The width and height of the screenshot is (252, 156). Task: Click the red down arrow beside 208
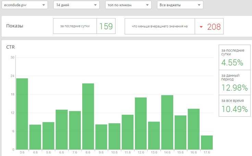click(201, 27)
